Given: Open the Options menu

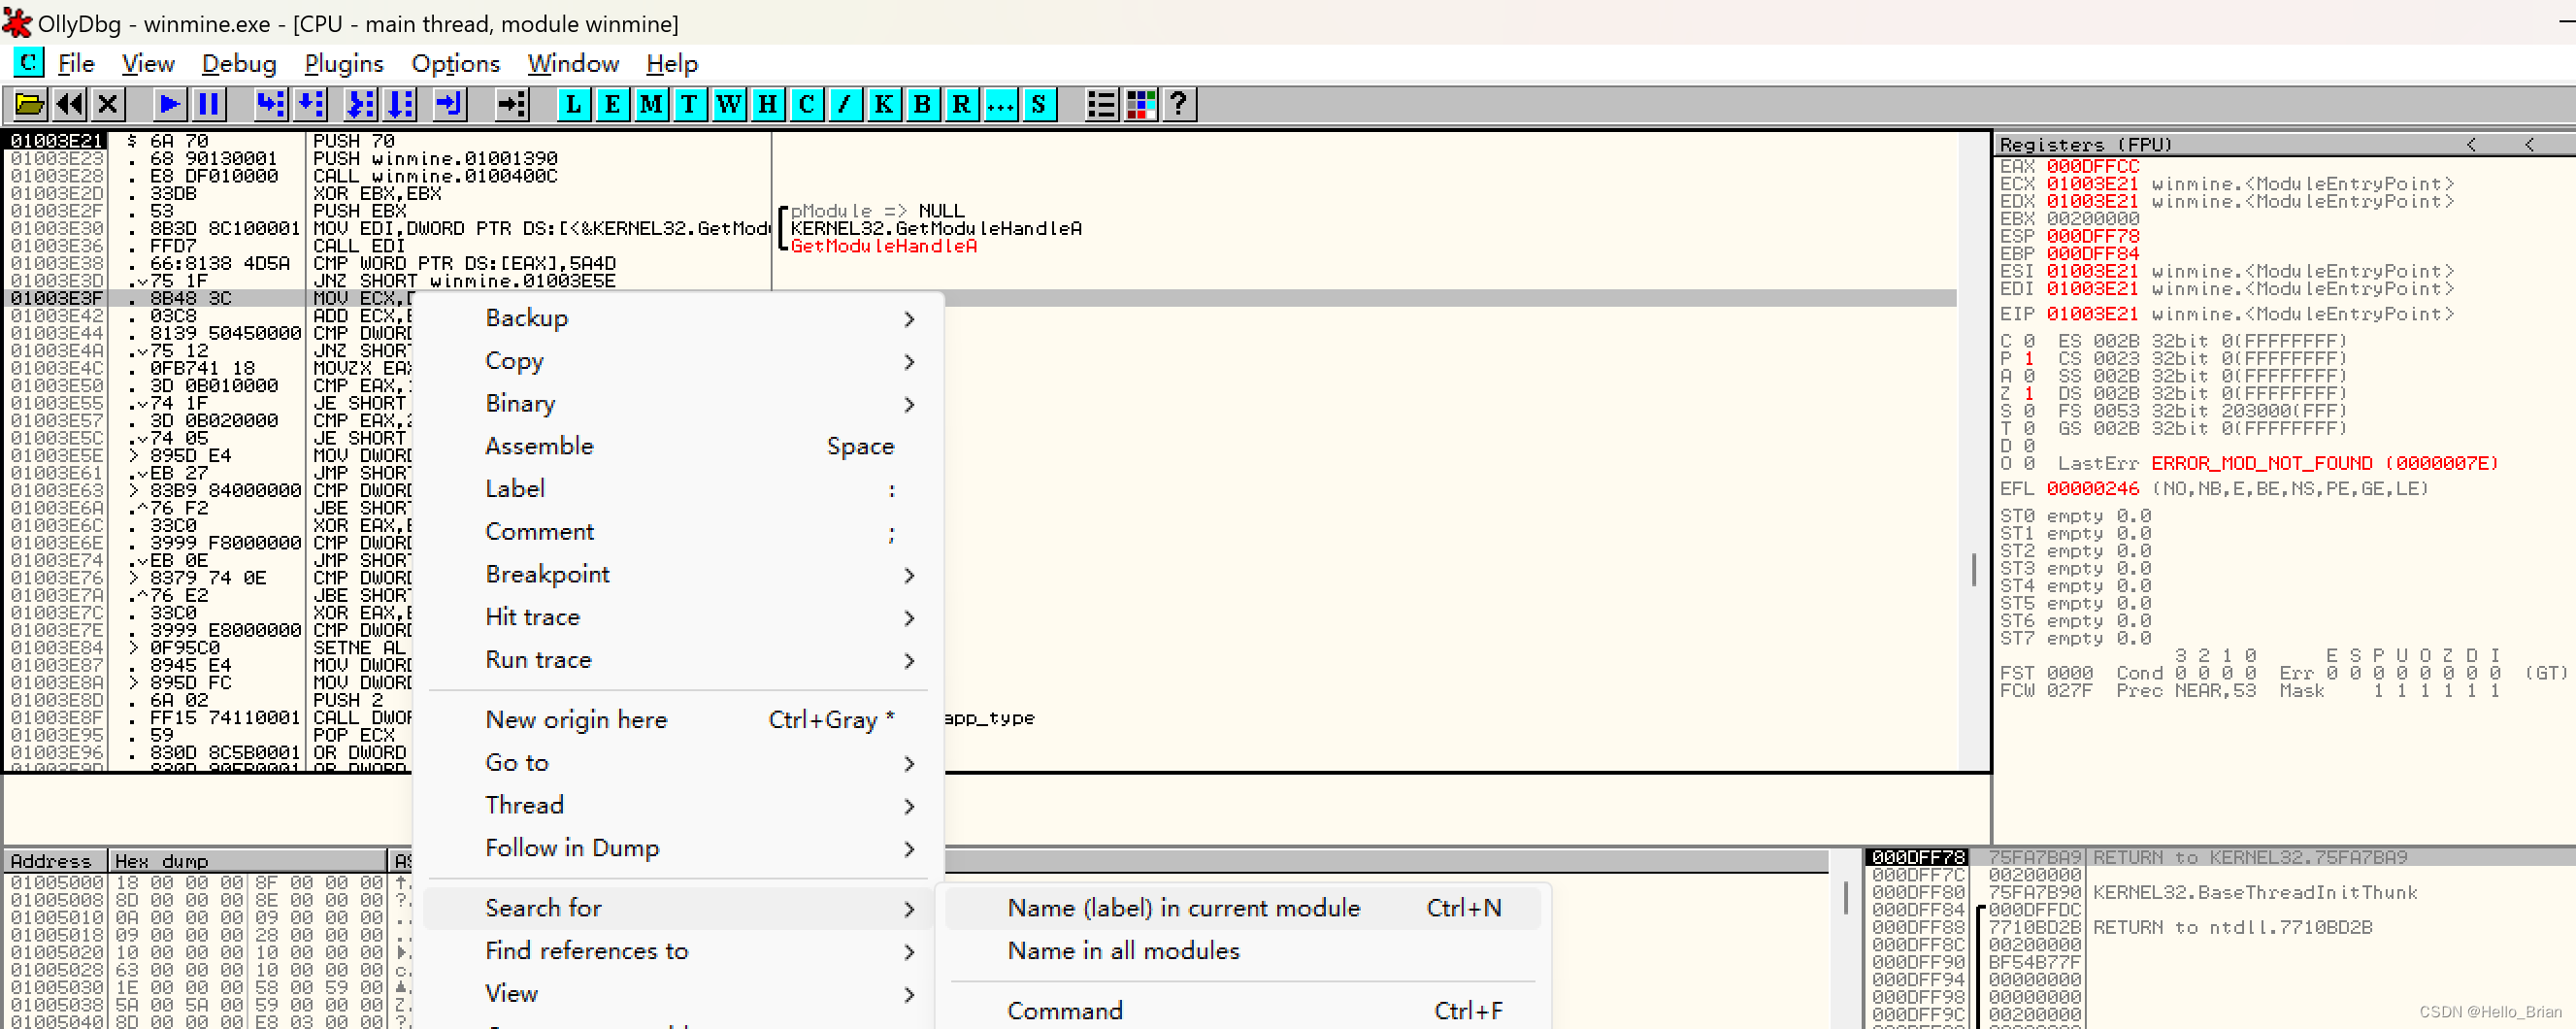Looking at the screenshot, I should pos(455,63).
